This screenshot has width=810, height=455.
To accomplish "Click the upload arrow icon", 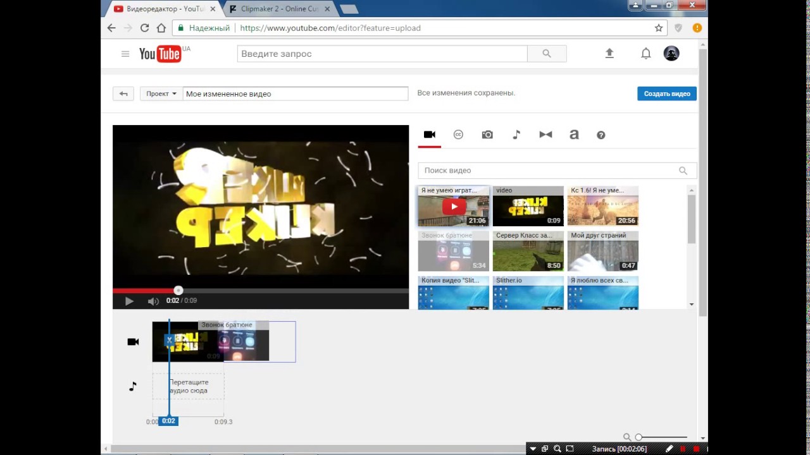I will point(609,54).
